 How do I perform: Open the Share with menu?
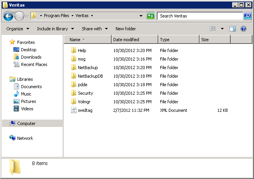tap(95, 29)
